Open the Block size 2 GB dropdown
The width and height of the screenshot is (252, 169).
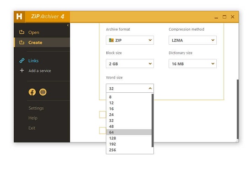pyautogui.click(x=130, y=64)
